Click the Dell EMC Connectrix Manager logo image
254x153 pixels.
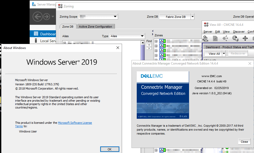click(x=163, y=95)
